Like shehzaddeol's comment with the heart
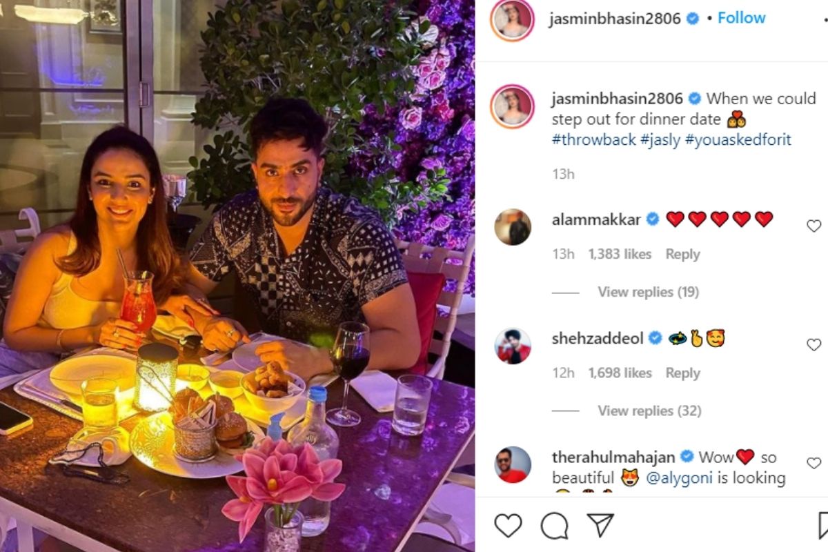Screen dimensions: 828x552 coord(814,344)
